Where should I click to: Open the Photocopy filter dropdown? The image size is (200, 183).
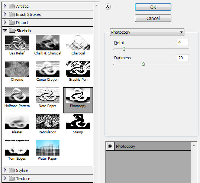(147, 32)
